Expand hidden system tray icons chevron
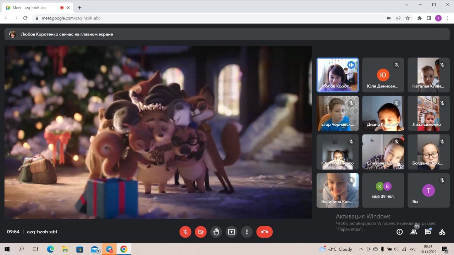The width and height of the screenshot is (454, 255). tap(361, 249)
